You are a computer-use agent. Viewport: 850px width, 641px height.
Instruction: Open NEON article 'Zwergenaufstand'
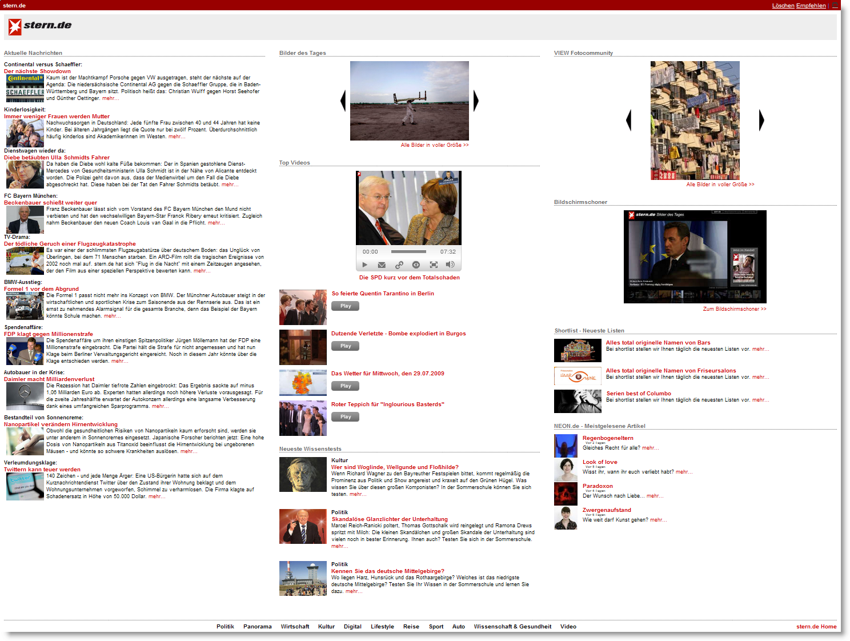tap(607, 510)
